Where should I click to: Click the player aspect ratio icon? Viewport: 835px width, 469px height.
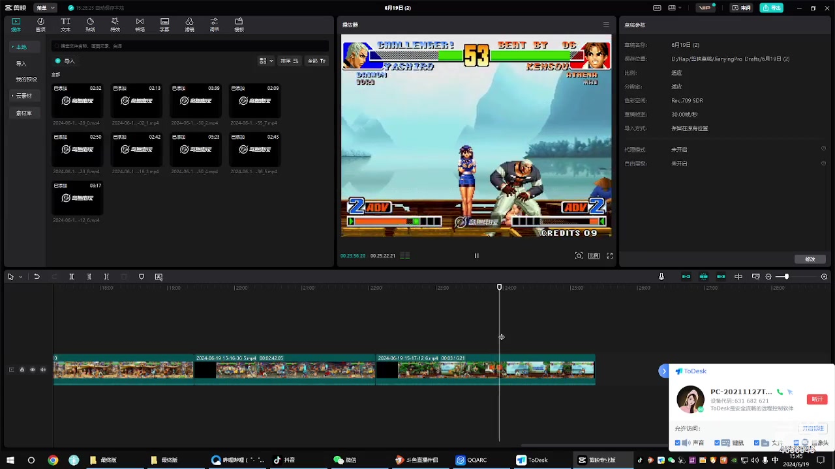pyautogui.click(x=594, y=256)
